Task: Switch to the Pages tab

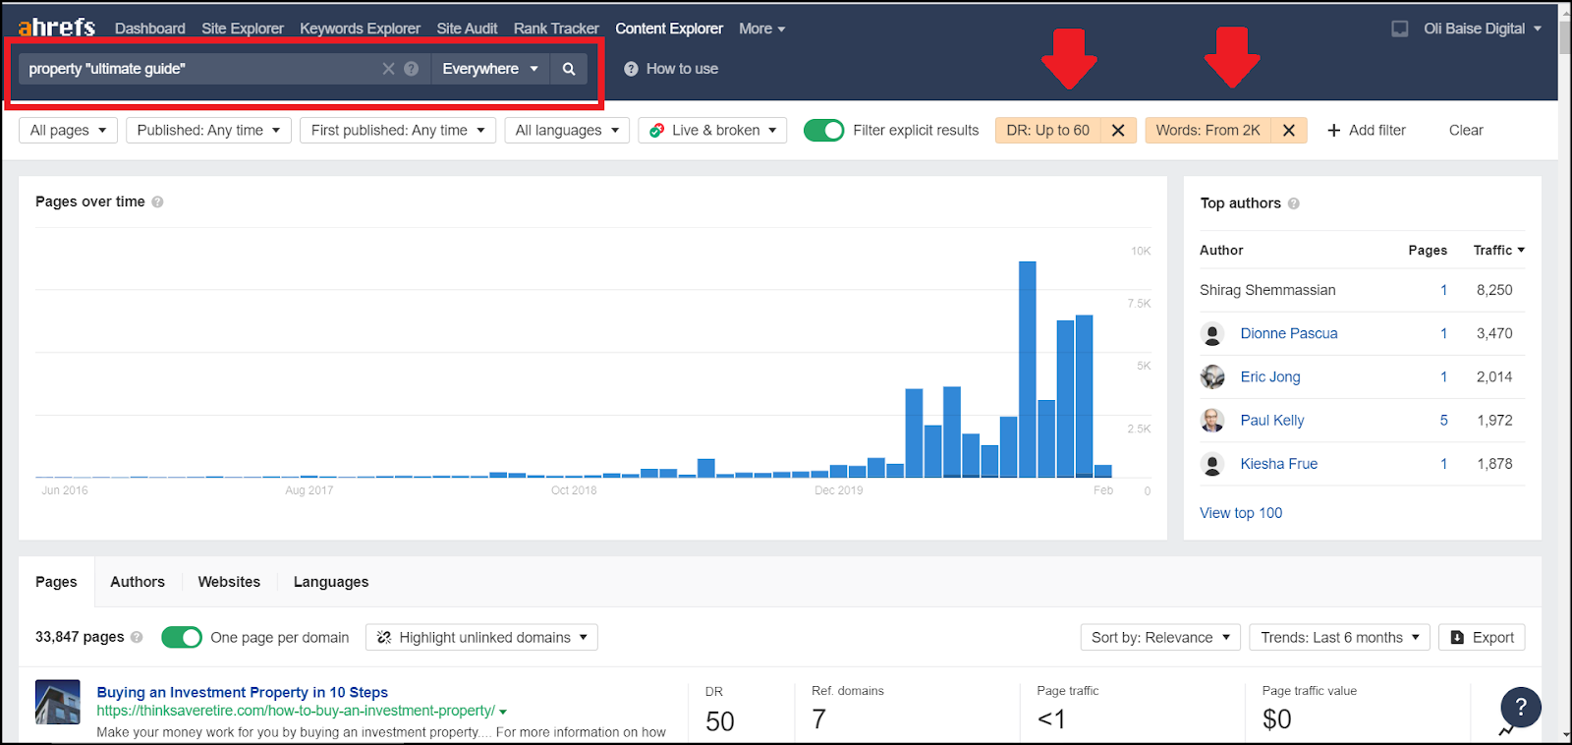Action: click(56, 582)
